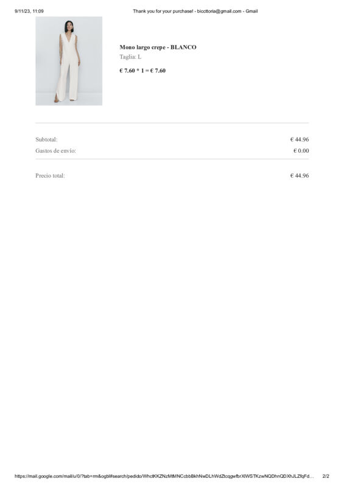
Task: Click 'Thank you for your purchase!' header title
Action: [163, 11]
